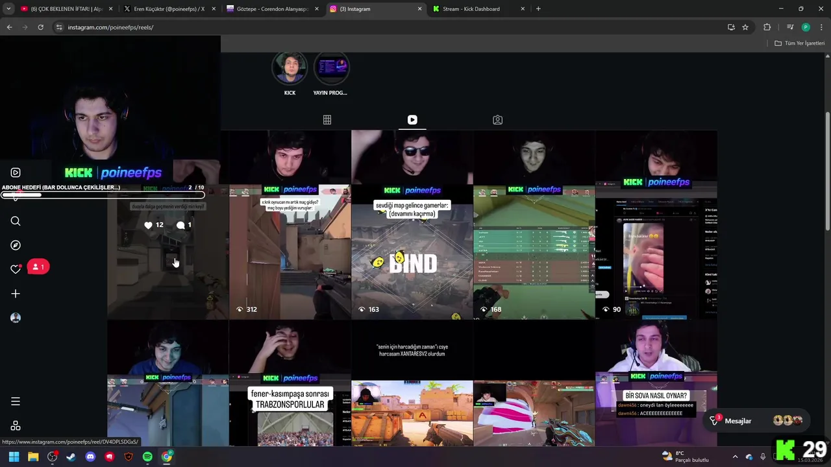Open Instagram search in the sidebar

pos(16,221)
